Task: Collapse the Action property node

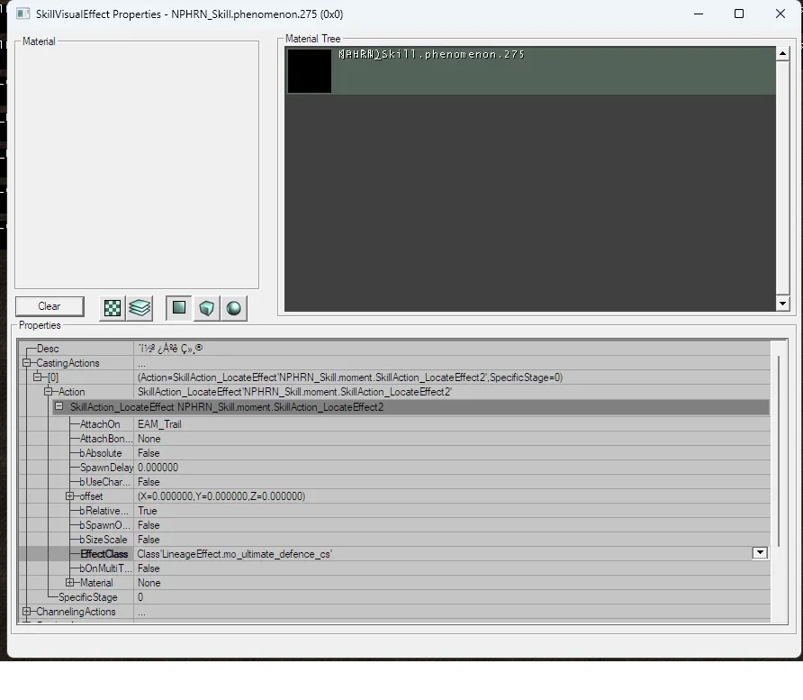Action: (x=48, y=392)
